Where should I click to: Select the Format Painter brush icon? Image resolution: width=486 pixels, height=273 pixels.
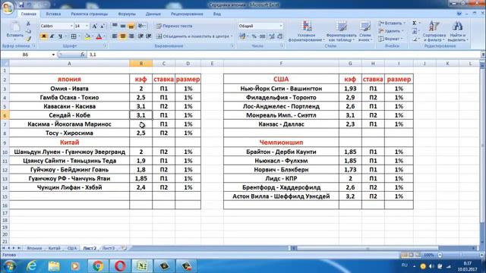pos(28,39)
